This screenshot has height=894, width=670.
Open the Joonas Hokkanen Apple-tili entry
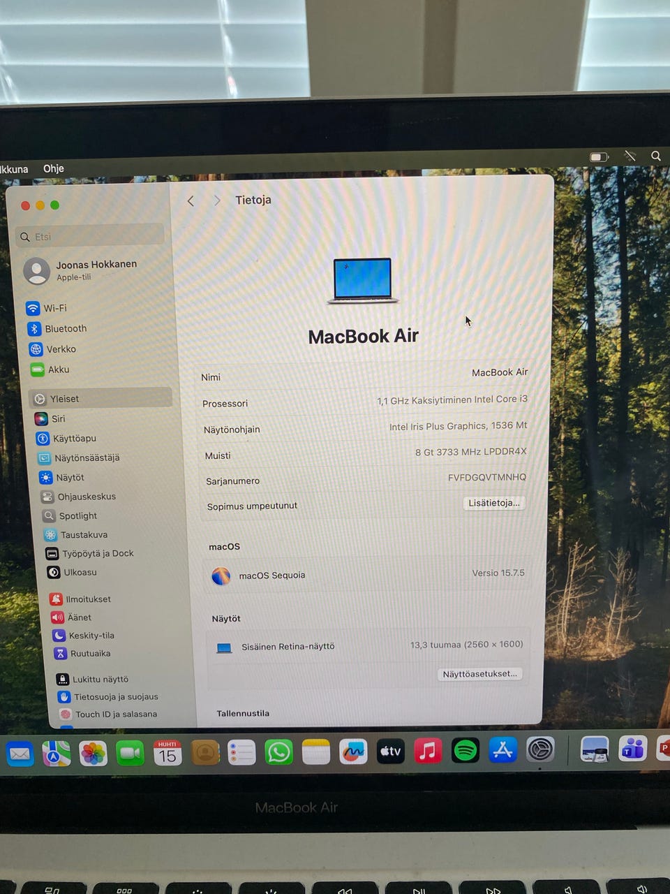81,270
